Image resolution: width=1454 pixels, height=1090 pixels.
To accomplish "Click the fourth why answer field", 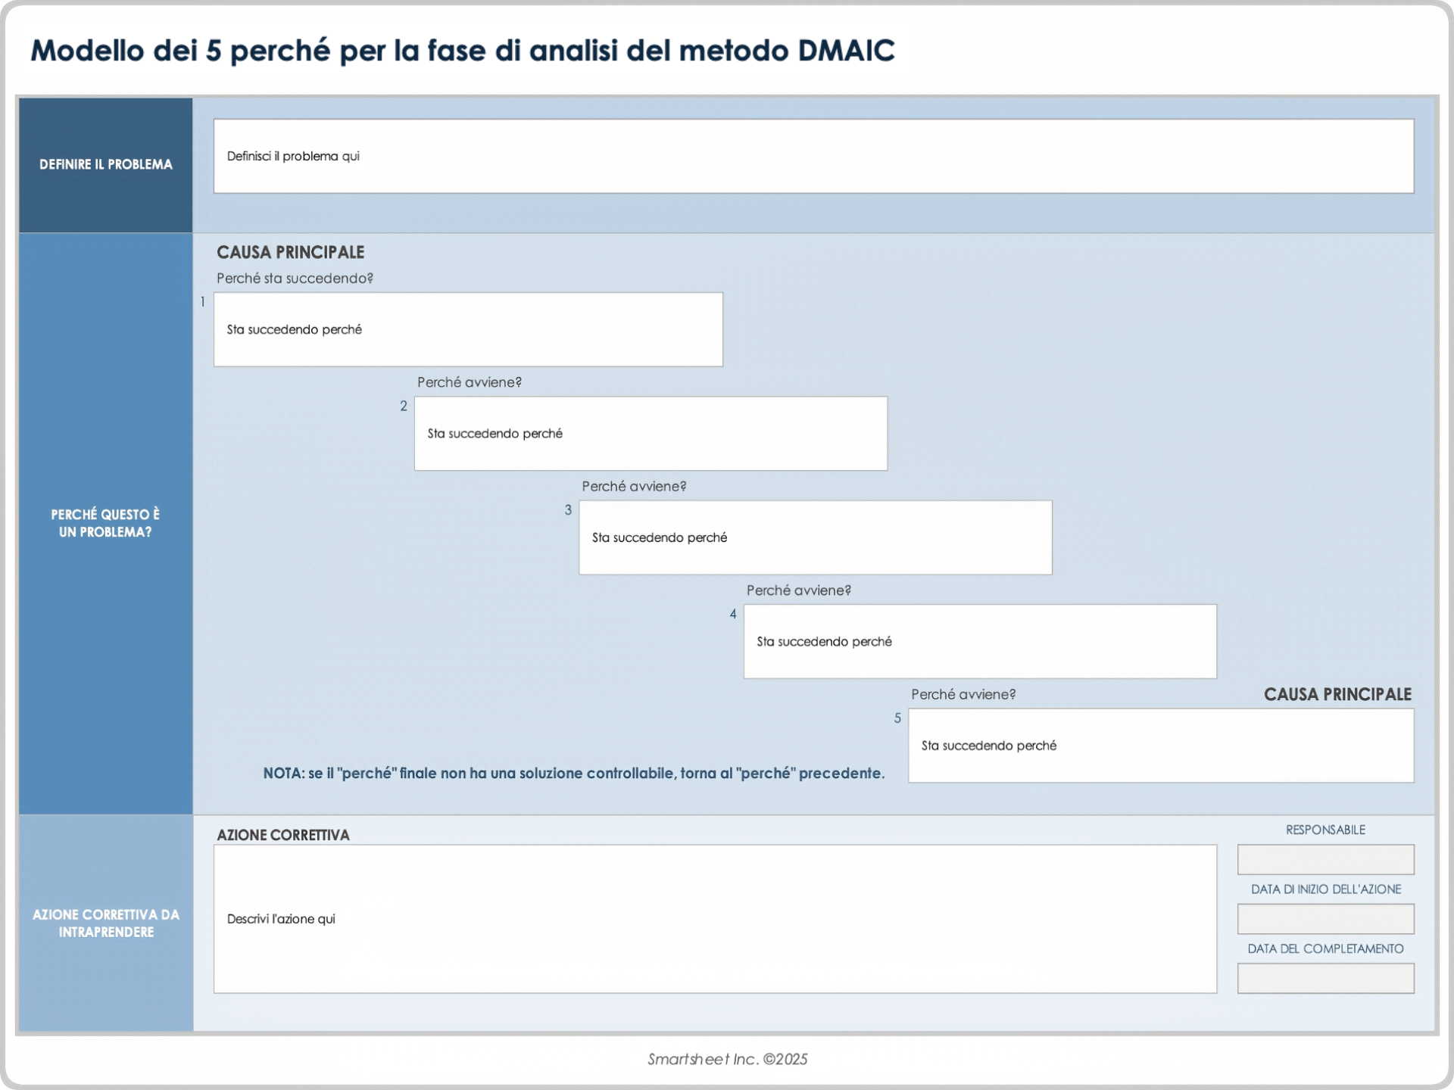I will [x=979, y=641].
